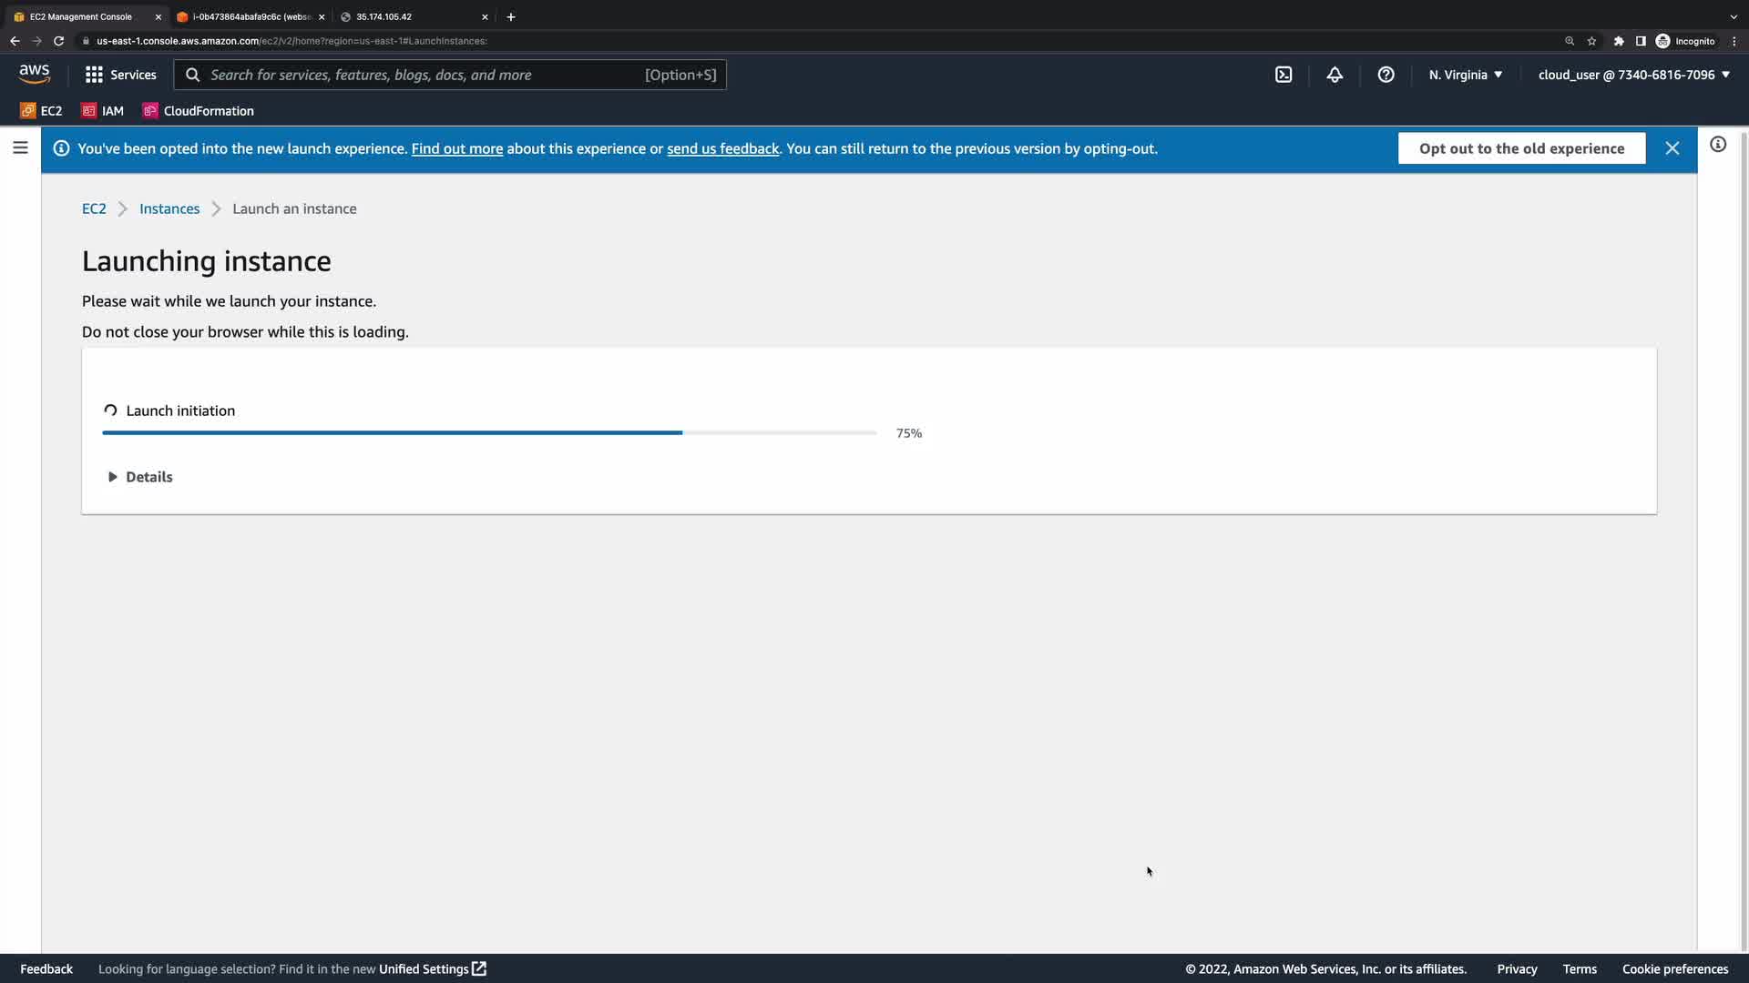Screen dimensions: 1749x983
Task: Open the Services grid menu
Action: 120,75
